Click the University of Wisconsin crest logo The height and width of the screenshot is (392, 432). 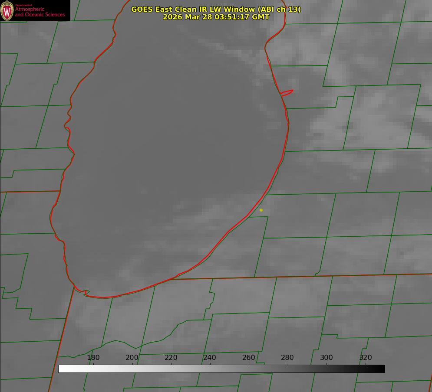point(7,10)
